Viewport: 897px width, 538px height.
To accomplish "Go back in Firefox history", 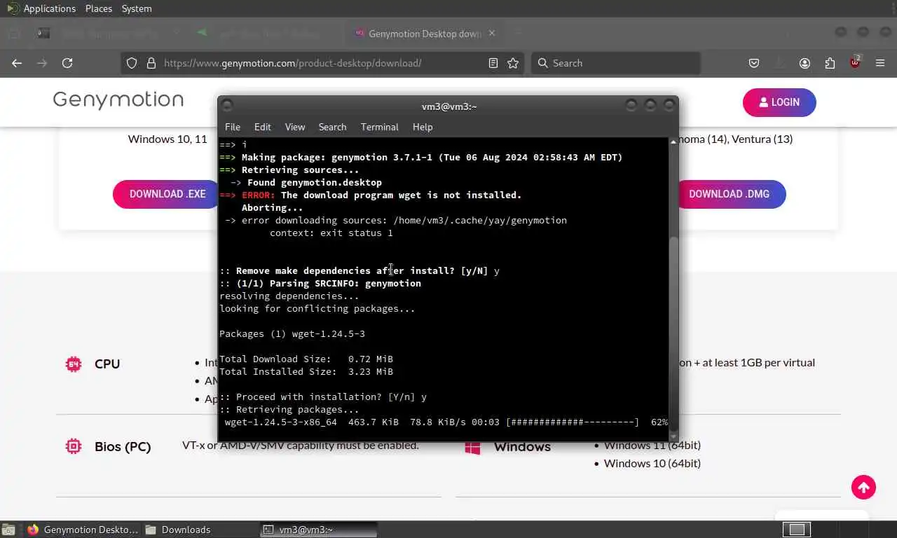I will 17,63.
